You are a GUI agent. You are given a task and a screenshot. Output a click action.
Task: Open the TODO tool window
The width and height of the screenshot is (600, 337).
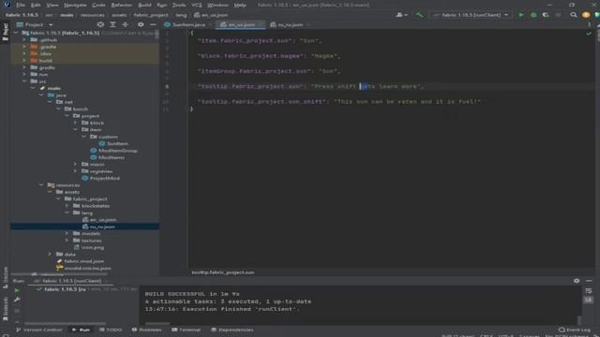pos(111,330)
